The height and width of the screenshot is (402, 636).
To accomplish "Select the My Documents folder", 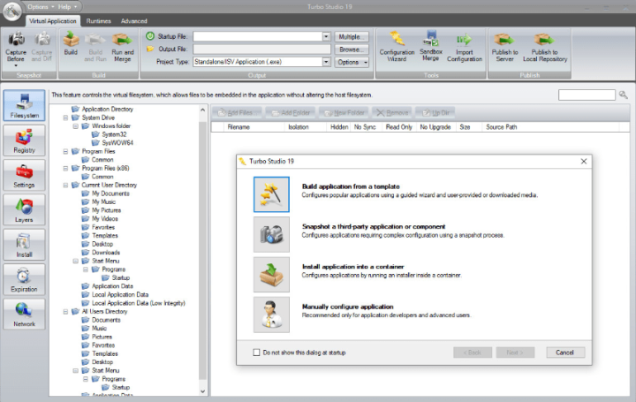I will [x=105, y=193].
